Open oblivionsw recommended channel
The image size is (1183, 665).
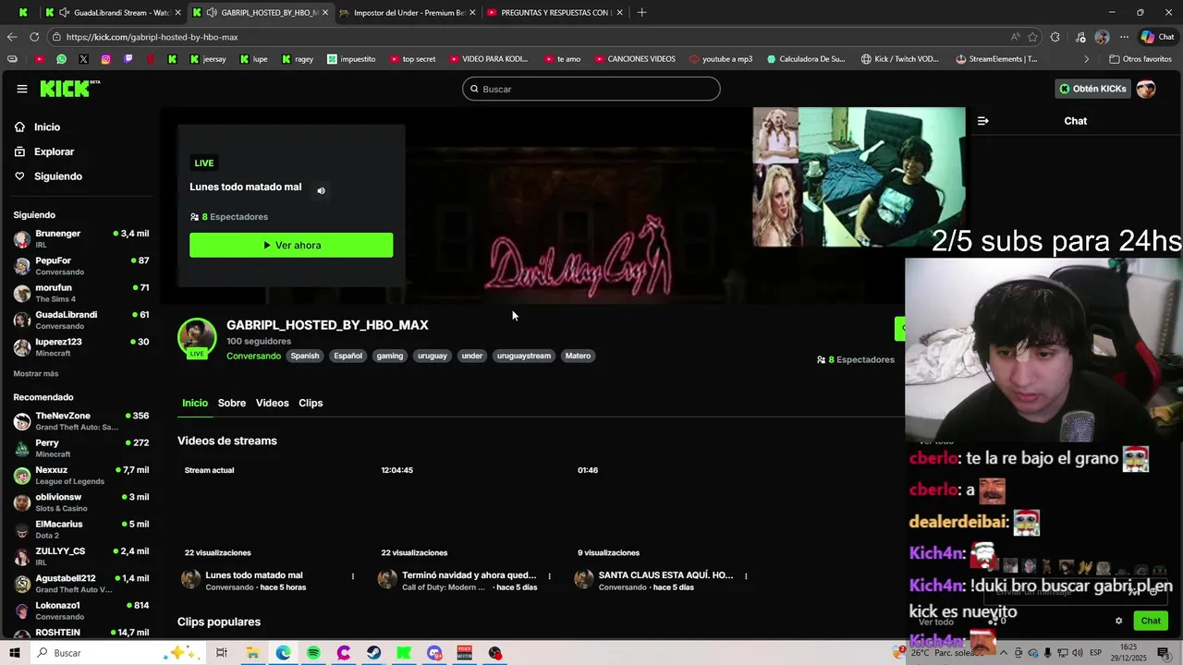pyautogui.click(x=81, y=502)
